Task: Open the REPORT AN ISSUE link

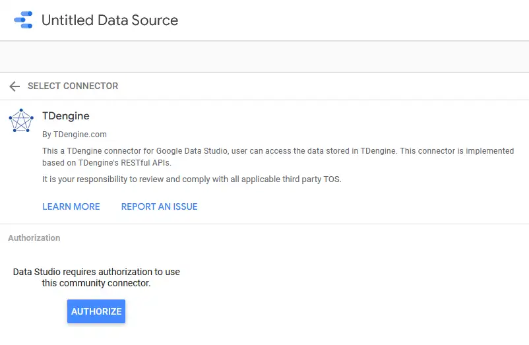Action: pos(159,206)
